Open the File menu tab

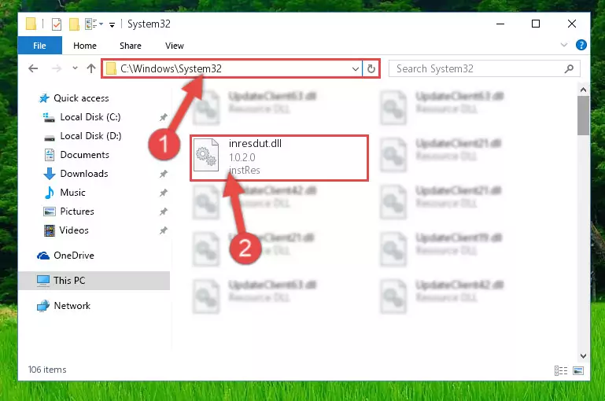(x=40, y=46)
